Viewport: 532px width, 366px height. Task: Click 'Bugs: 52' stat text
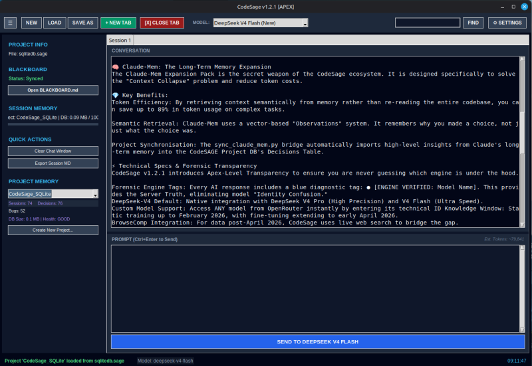[x=17, y=211]
